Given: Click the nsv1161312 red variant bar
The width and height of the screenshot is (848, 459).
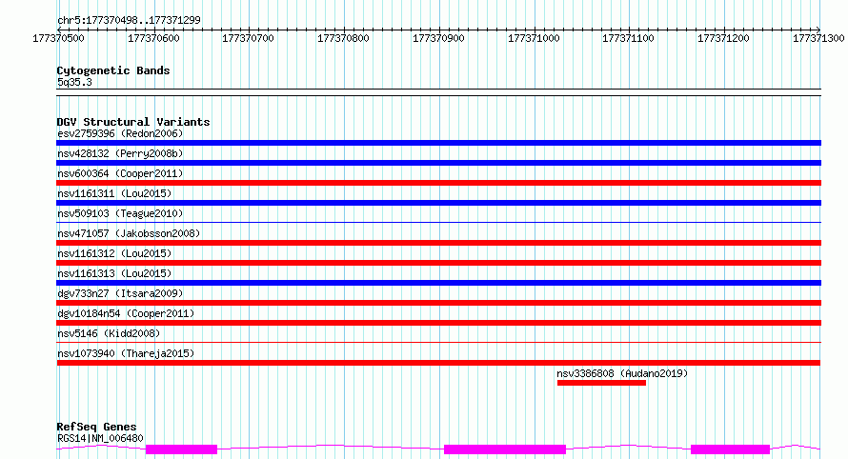Looking at the screenshot, I should (438, 263).
